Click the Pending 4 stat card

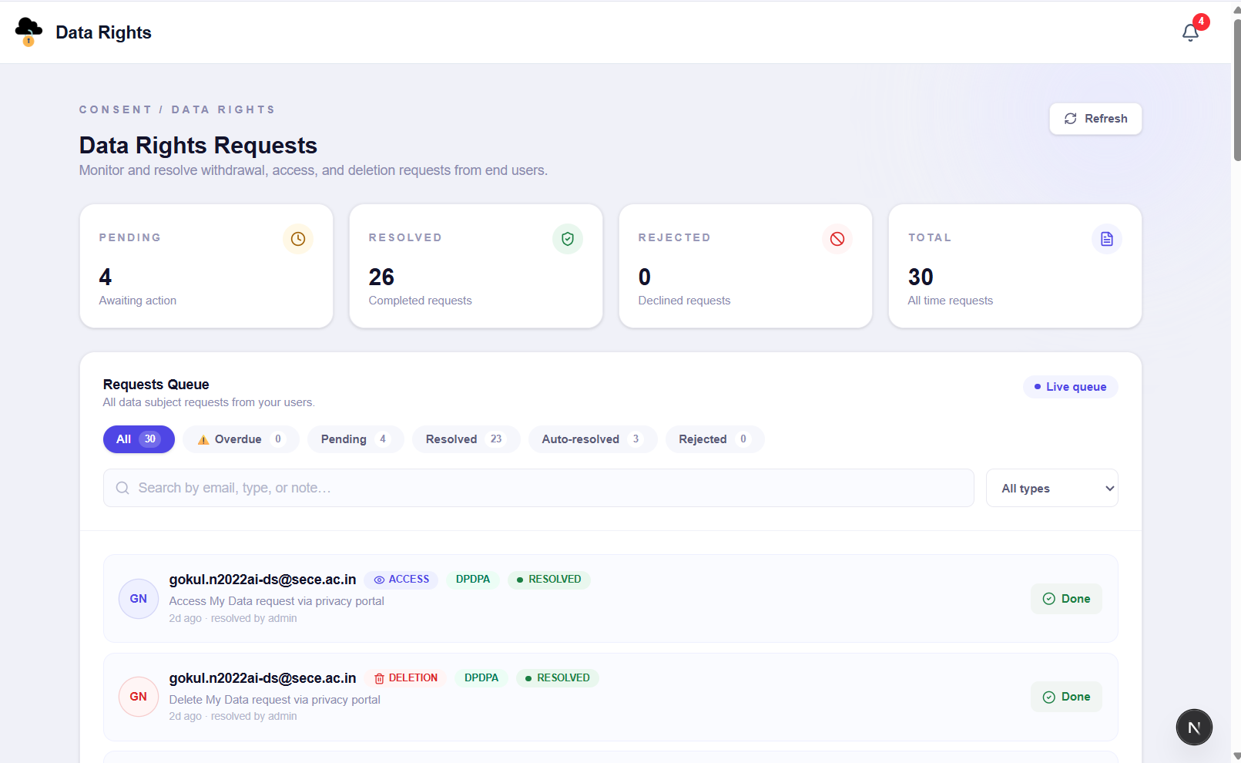coord(206,266)
